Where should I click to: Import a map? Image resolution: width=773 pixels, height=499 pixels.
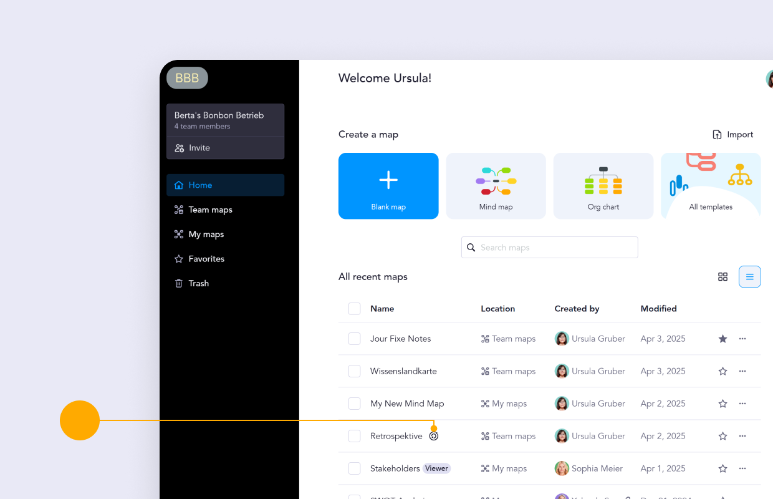tap(733, 135)
